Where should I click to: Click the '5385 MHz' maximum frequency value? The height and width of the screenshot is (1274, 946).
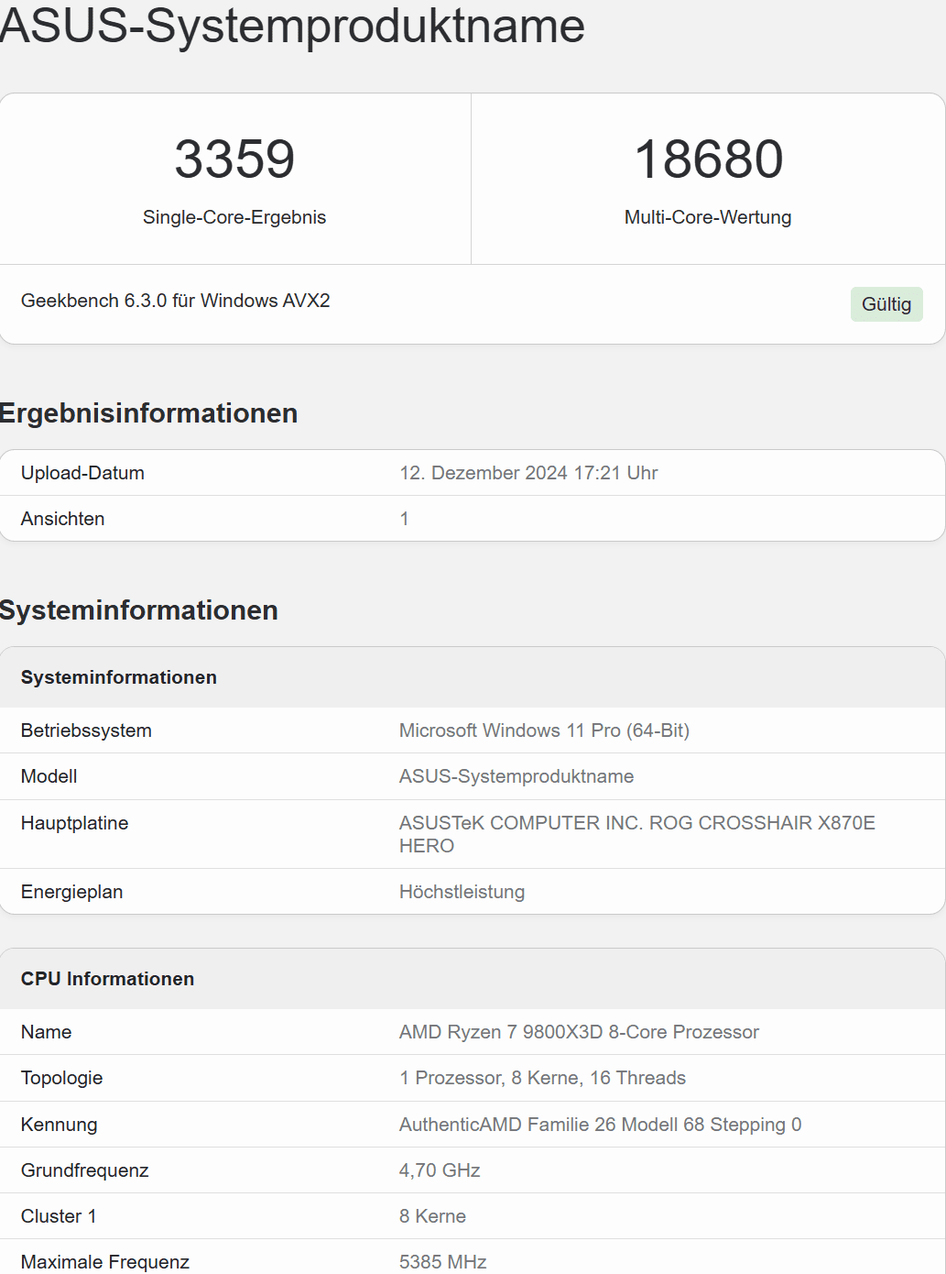coord(443,1262)
